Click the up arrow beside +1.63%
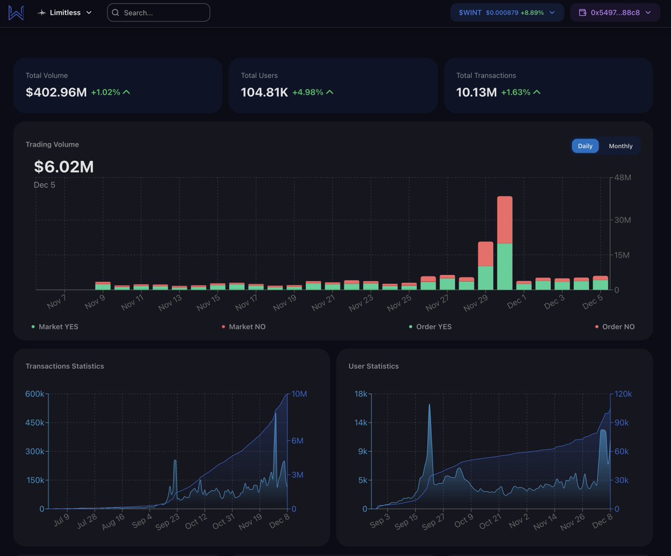This screenshot has height=556, width=671. click(537, 92)
